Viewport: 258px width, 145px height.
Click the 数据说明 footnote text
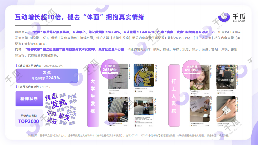pyautogui.click(x=129, y=136)
